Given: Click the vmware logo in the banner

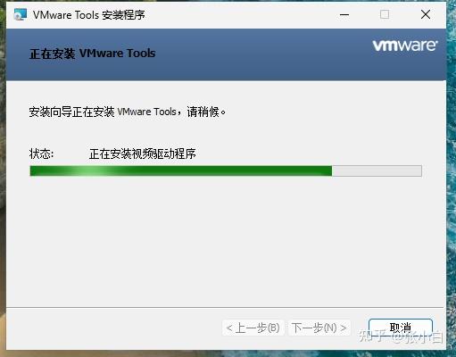Looking at the screenshot, I should 405,46.
